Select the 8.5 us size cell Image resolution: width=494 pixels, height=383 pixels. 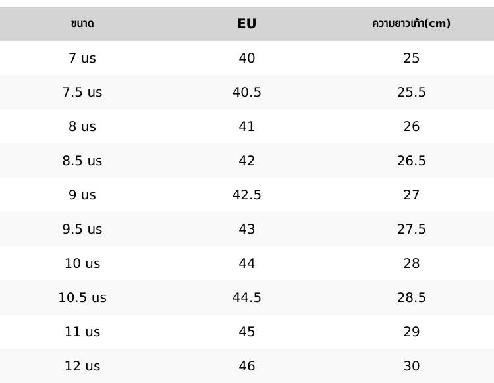coord(82,161)
